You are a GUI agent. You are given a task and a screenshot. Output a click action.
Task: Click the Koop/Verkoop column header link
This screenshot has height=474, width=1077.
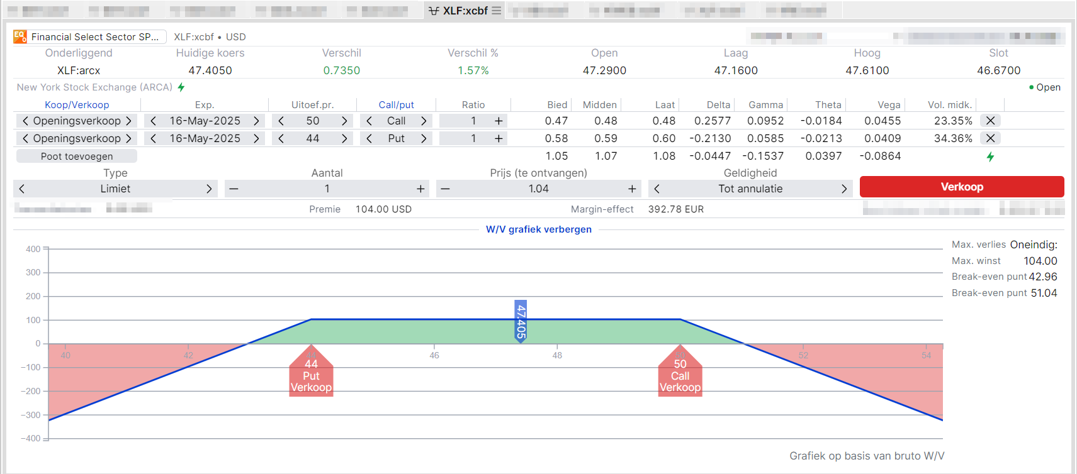(x=77, y=105)
